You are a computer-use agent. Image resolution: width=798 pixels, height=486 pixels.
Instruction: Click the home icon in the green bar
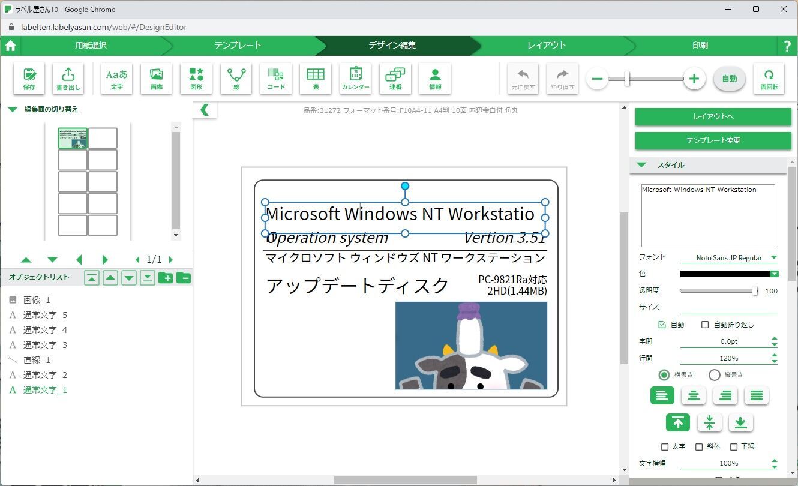10,46
